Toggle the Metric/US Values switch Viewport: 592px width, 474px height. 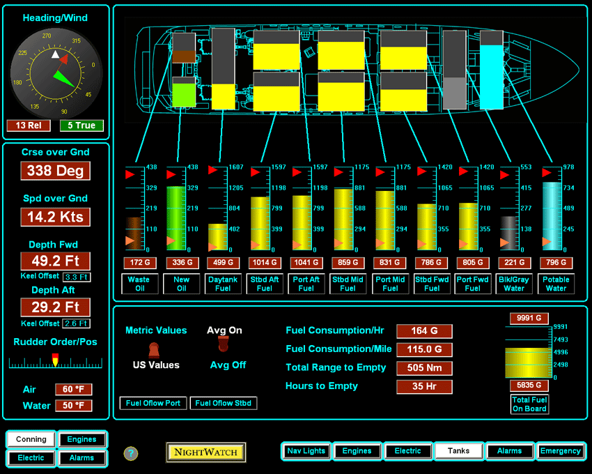click(x=155, y=348)
